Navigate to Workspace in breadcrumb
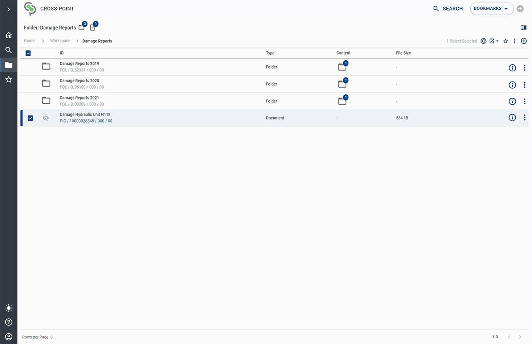532x344 pixels. tap(60, 41)
